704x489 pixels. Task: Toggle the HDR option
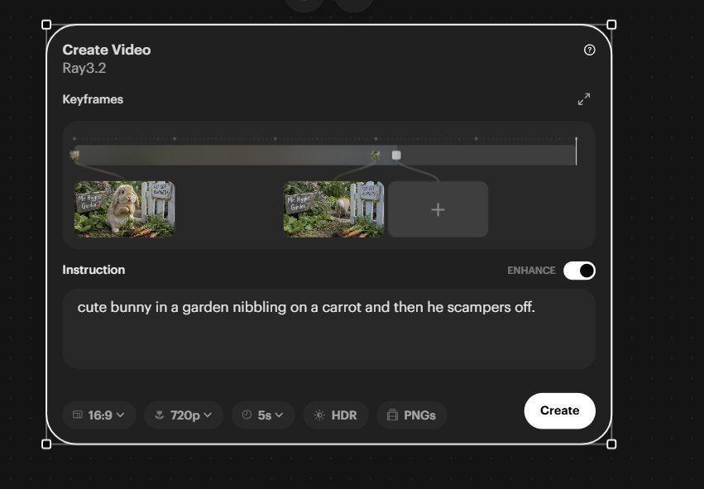[x=336, y=415]
